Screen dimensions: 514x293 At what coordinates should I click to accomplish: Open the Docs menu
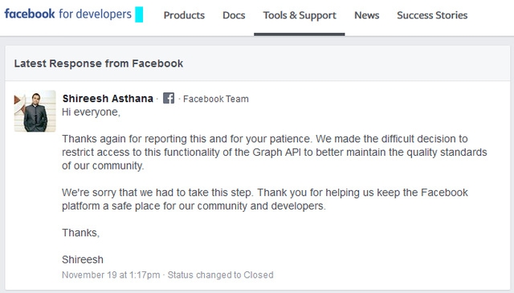click(234, 15)
